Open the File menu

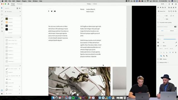coord(10,1)
